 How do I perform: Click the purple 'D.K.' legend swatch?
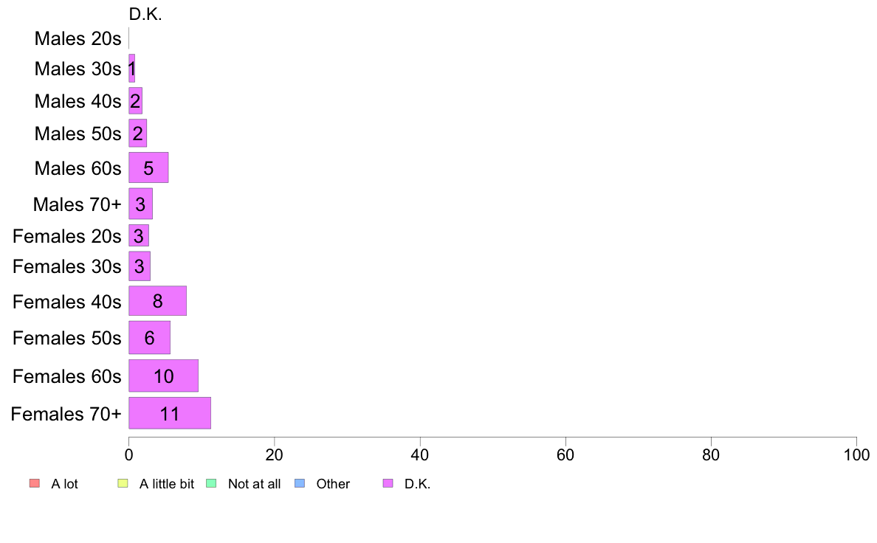pyautogui.click(x=388, y=483)
